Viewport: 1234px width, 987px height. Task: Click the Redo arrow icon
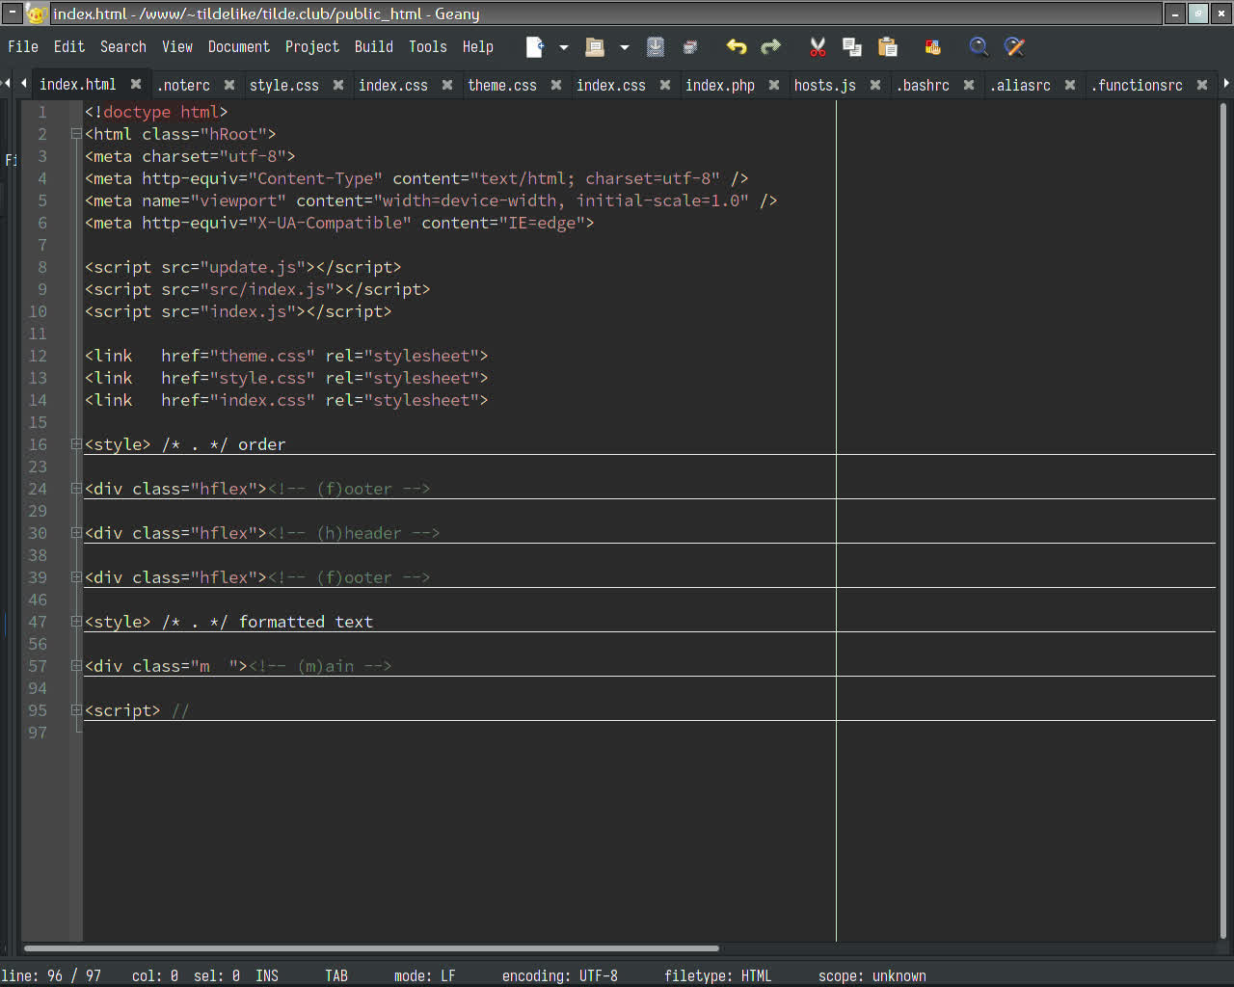[x=771, y=47]
